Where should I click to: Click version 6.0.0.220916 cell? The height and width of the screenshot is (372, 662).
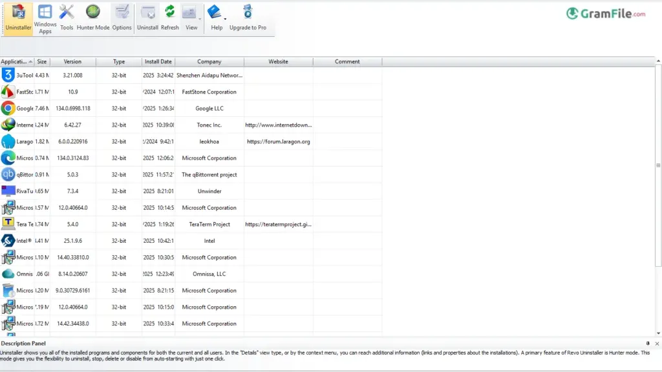coord(73,141)
